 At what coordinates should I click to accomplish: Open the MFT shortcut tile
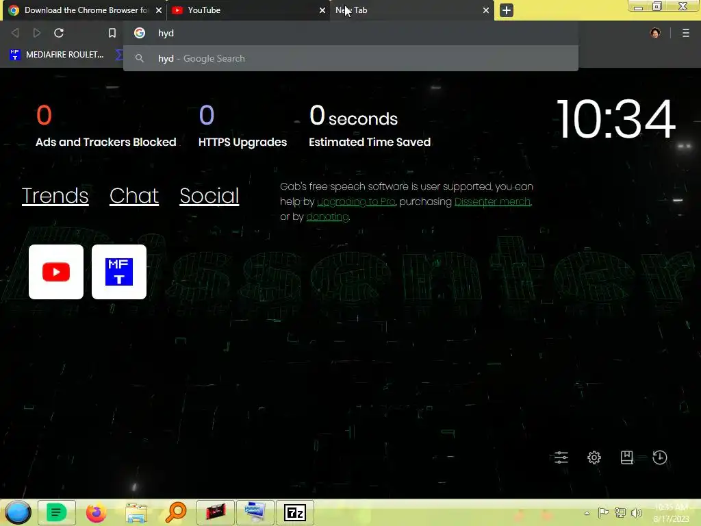119,272
